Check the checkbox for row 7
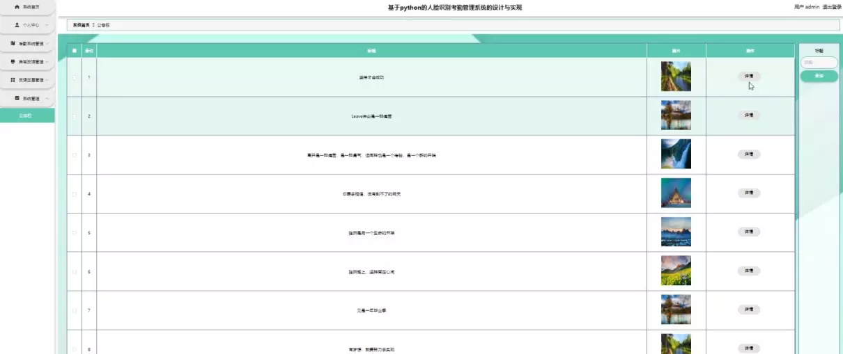The height and width of the screenshot is (354, 843). [x=75, y=310]
